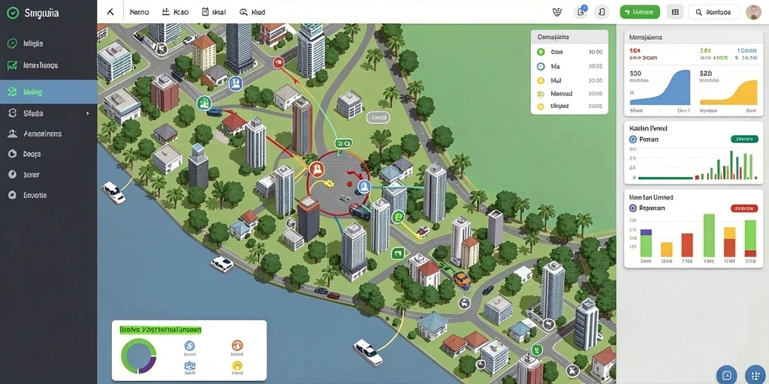This screenshot has height=384, width=769.
Task: Toggle the green circle legend item in the overlay
Action: click(x=541, y=52)
